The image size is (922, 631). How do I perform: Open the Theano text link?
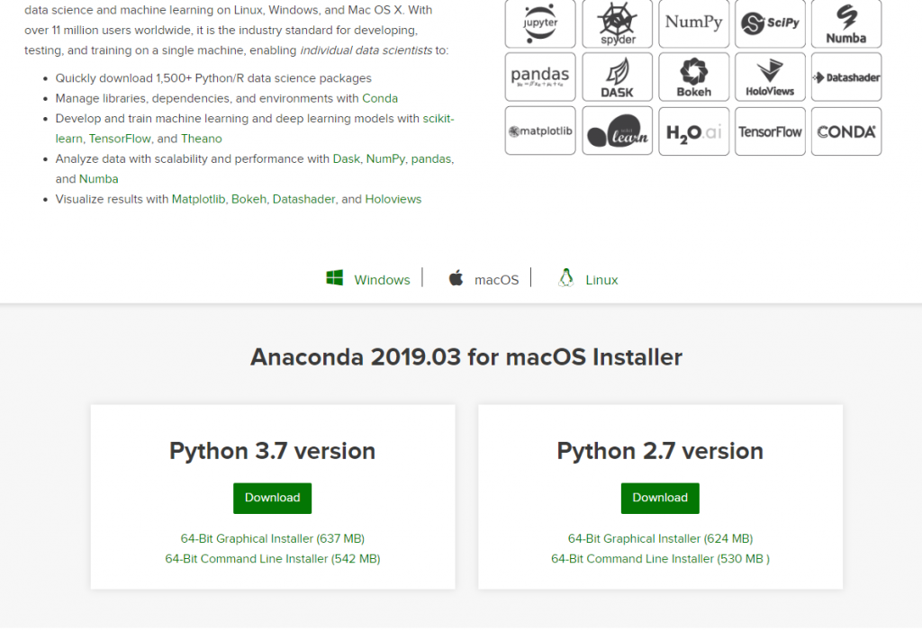point(201,139)
